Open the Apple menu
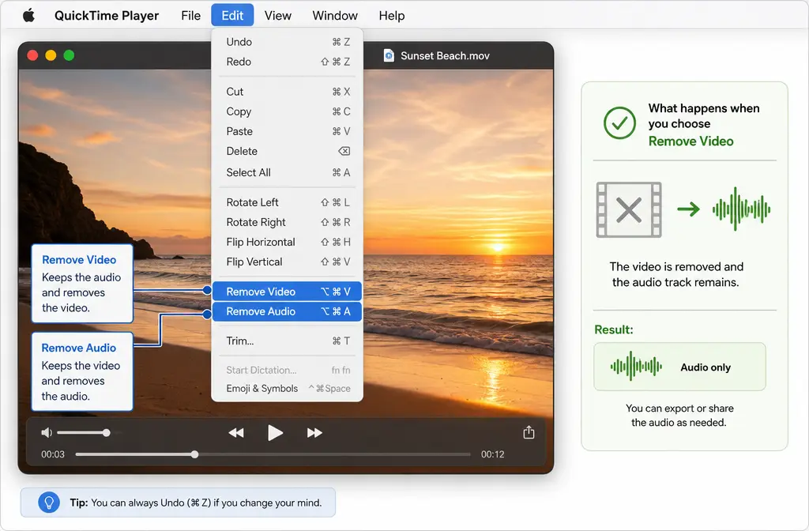809x531 pixels. pyautogui.click(x=29, y=16)
